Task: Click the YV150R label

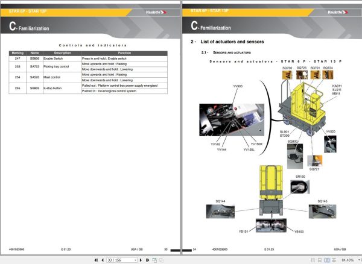Action: (x=256, y=144)
